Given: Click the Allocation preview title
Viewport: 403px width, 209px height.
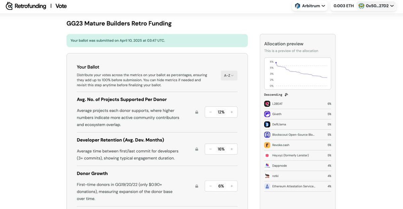Looking at the screenshot, I should (x=284, y=44).
